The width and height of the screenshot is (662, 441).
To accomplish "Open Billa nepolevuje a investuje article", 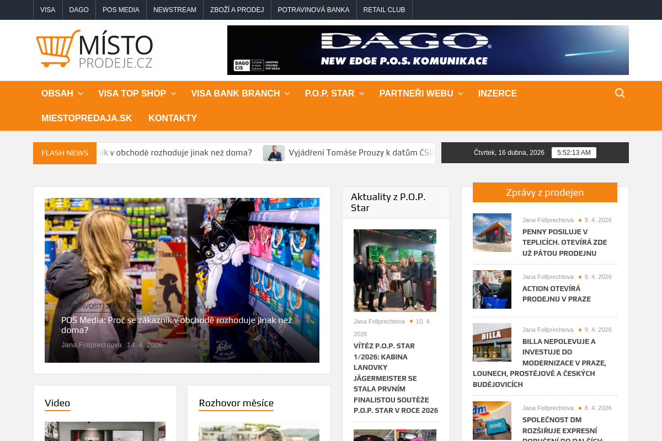I will pyautogui.click(x=540, y=363).
